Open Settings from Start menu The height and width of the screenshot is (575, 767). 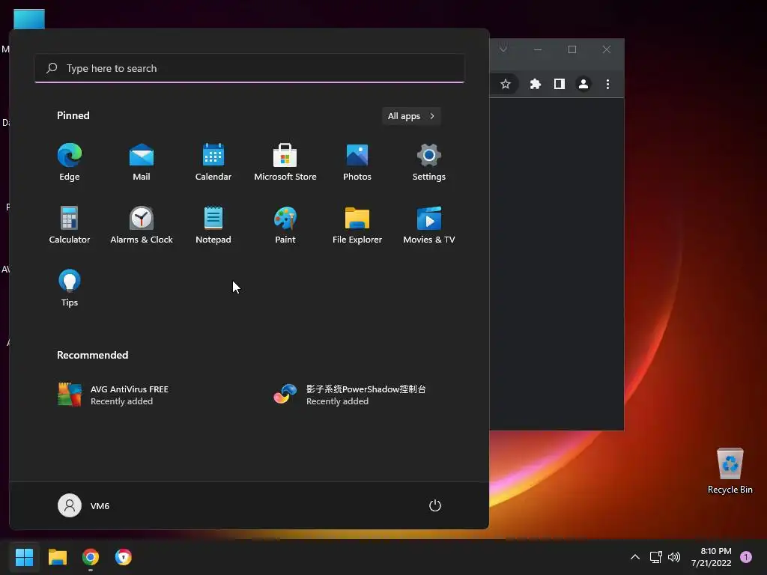pyautogui.click(x=429, y=162)
